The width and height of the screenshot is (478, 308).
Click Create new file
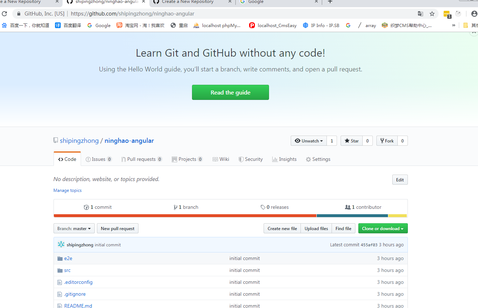coord(282,228)
